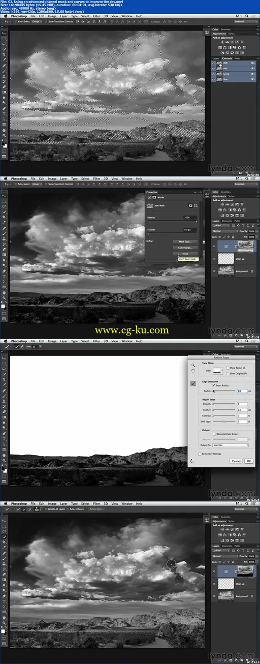The image size is (260, 664).
Task: Open View mode dropdown in Refine Edge
Action: [219, 371]
